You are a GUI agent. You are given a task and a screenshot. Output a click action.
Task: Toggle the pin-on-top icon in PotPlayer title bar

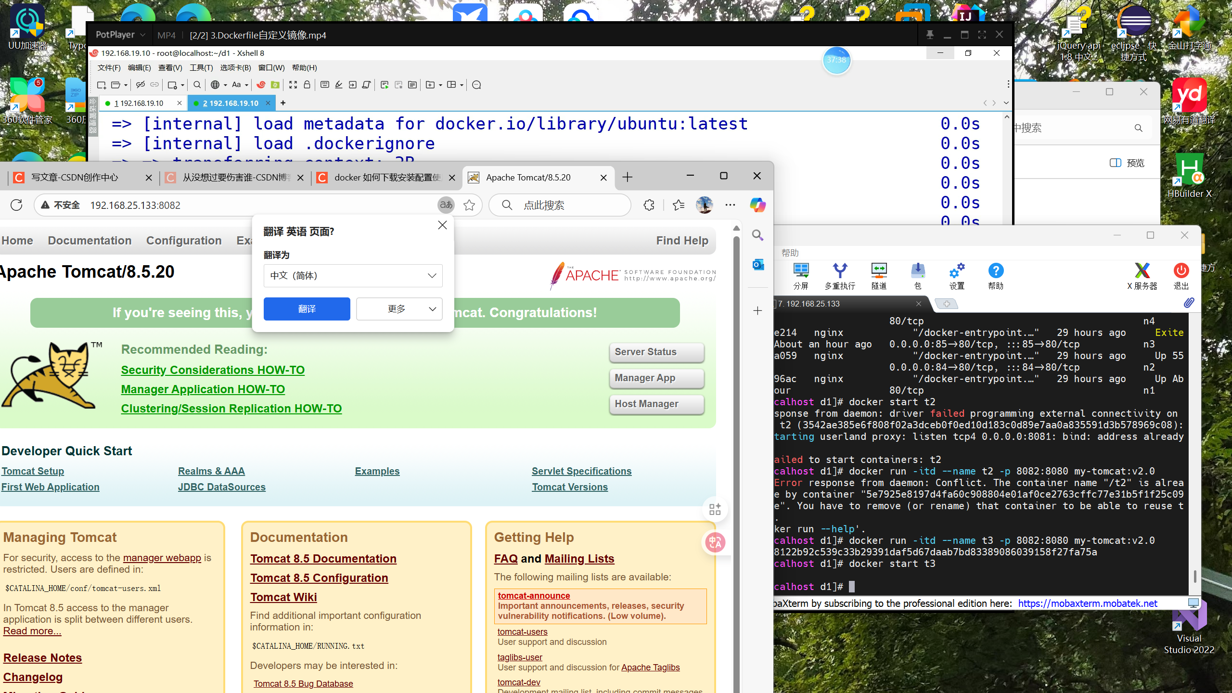pos(930,35)
